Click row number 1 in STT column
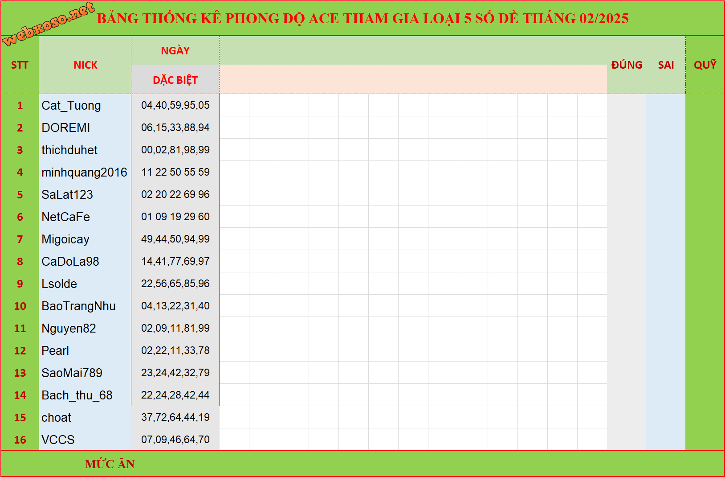725x477 pixels. [x=20, y=105]
